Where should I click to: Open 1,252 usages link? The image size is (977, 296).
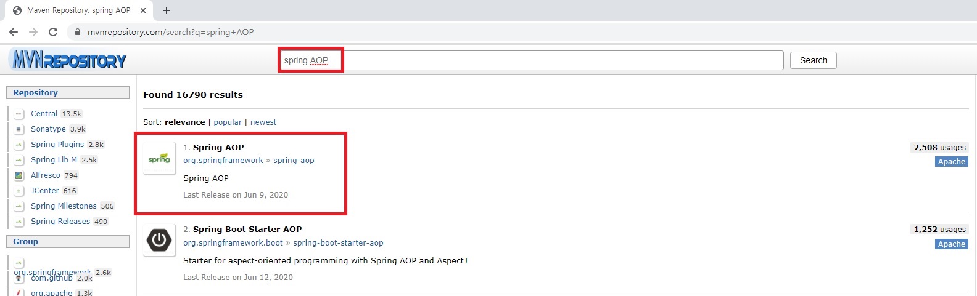tap(939, 230)
